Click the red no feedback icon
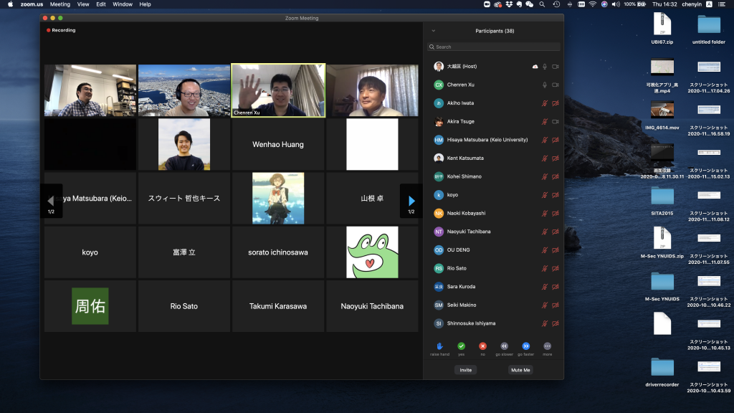 [482, 346]
